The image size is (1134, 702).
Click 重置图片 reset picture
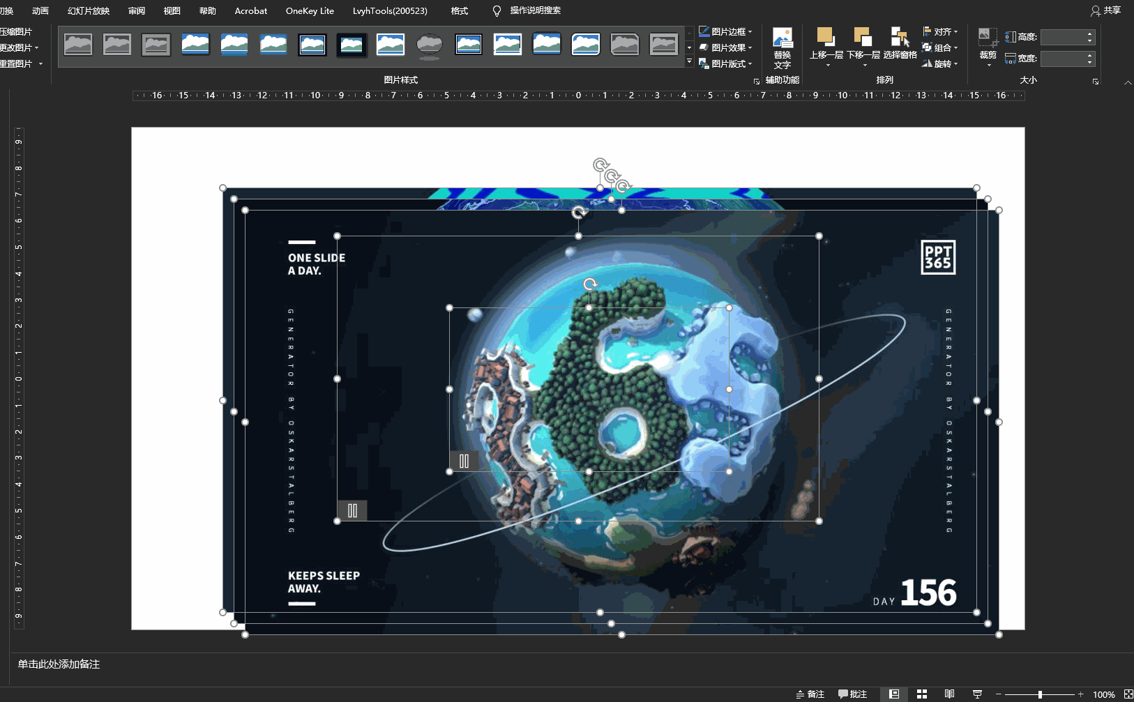pyautogui.click(x=15, y=63)
